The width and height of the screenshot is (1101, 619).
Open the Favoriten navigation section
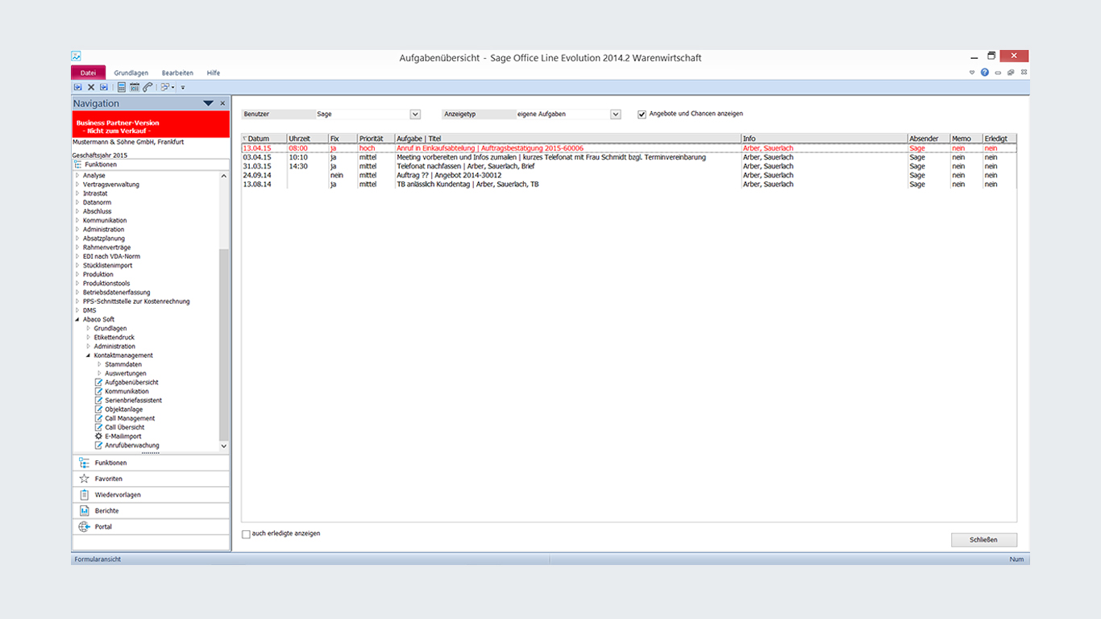pos(151,479)
